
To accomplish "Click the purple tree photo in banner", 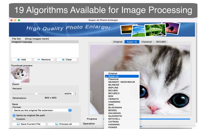I will coord(171,28).
